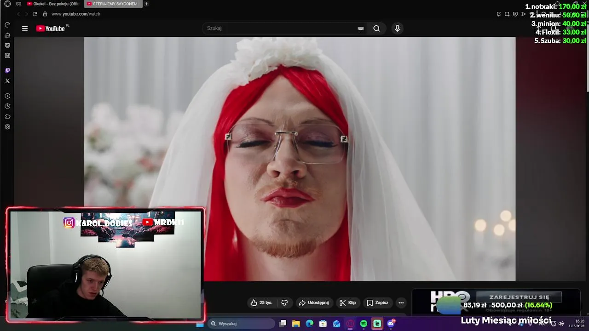Click the taskbar Wyszukaj search box
This screenshot has height=331, width=589.
241,324
